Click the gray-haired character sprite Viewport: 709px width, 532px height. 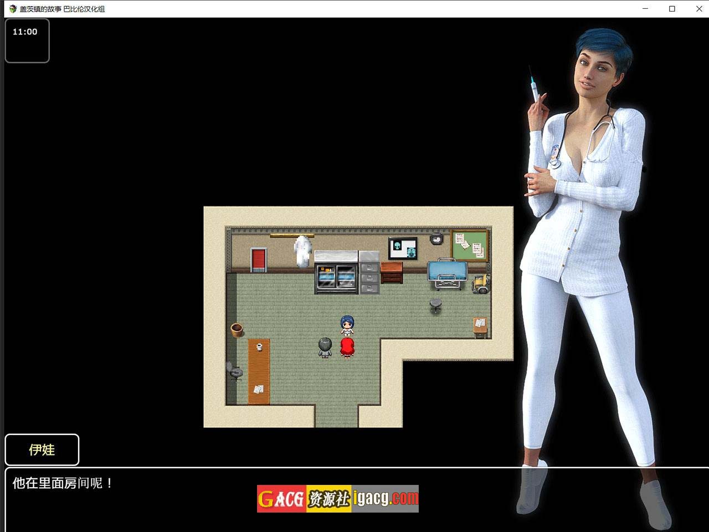point(325,347)
